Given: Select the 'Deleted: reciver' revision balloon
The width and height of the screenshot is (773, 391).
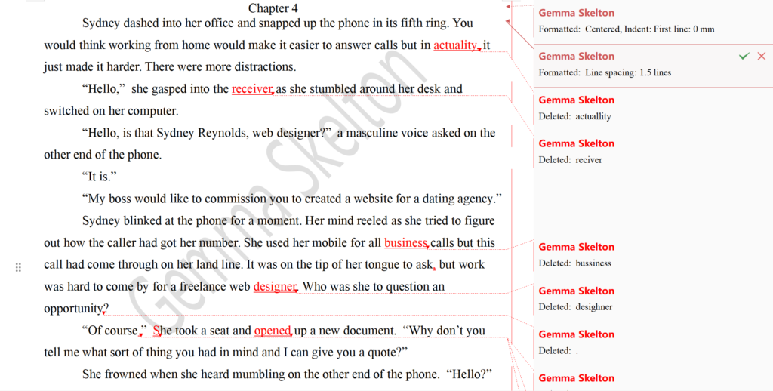Looking at the screenshot, I should [x=653, y=152].
